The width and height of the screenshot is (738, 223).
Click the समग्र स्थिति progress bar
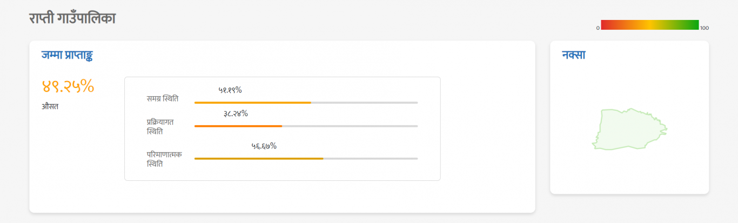[306, 103]
